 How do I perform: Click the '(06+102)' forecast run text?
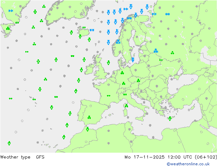[206, 157]
